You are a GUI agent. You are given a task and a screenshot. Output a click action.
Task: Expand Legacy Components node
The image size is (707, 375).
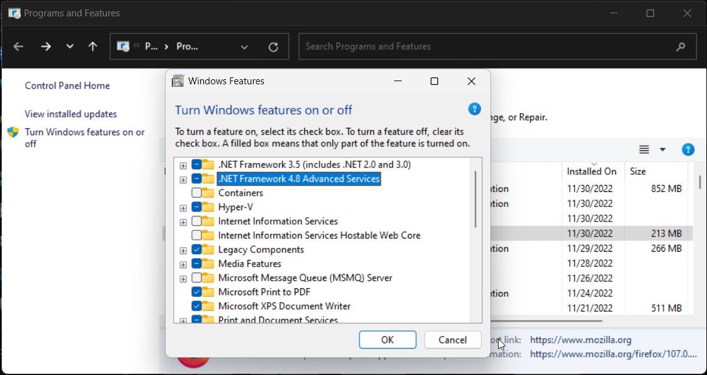pos(183,250)
